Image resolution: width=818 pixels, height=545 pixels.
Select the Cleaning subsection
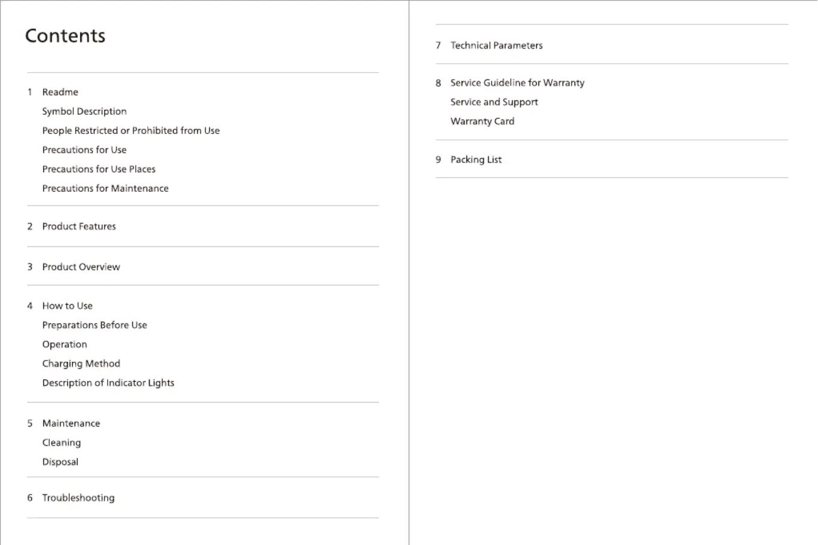coord(61,442)
